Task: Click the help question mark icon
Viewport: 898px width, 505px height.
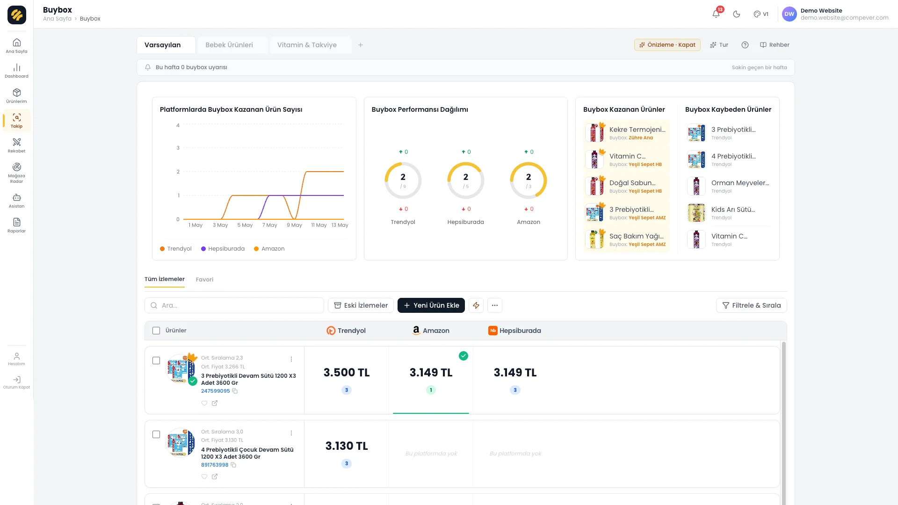Action: tap(745, 45)
